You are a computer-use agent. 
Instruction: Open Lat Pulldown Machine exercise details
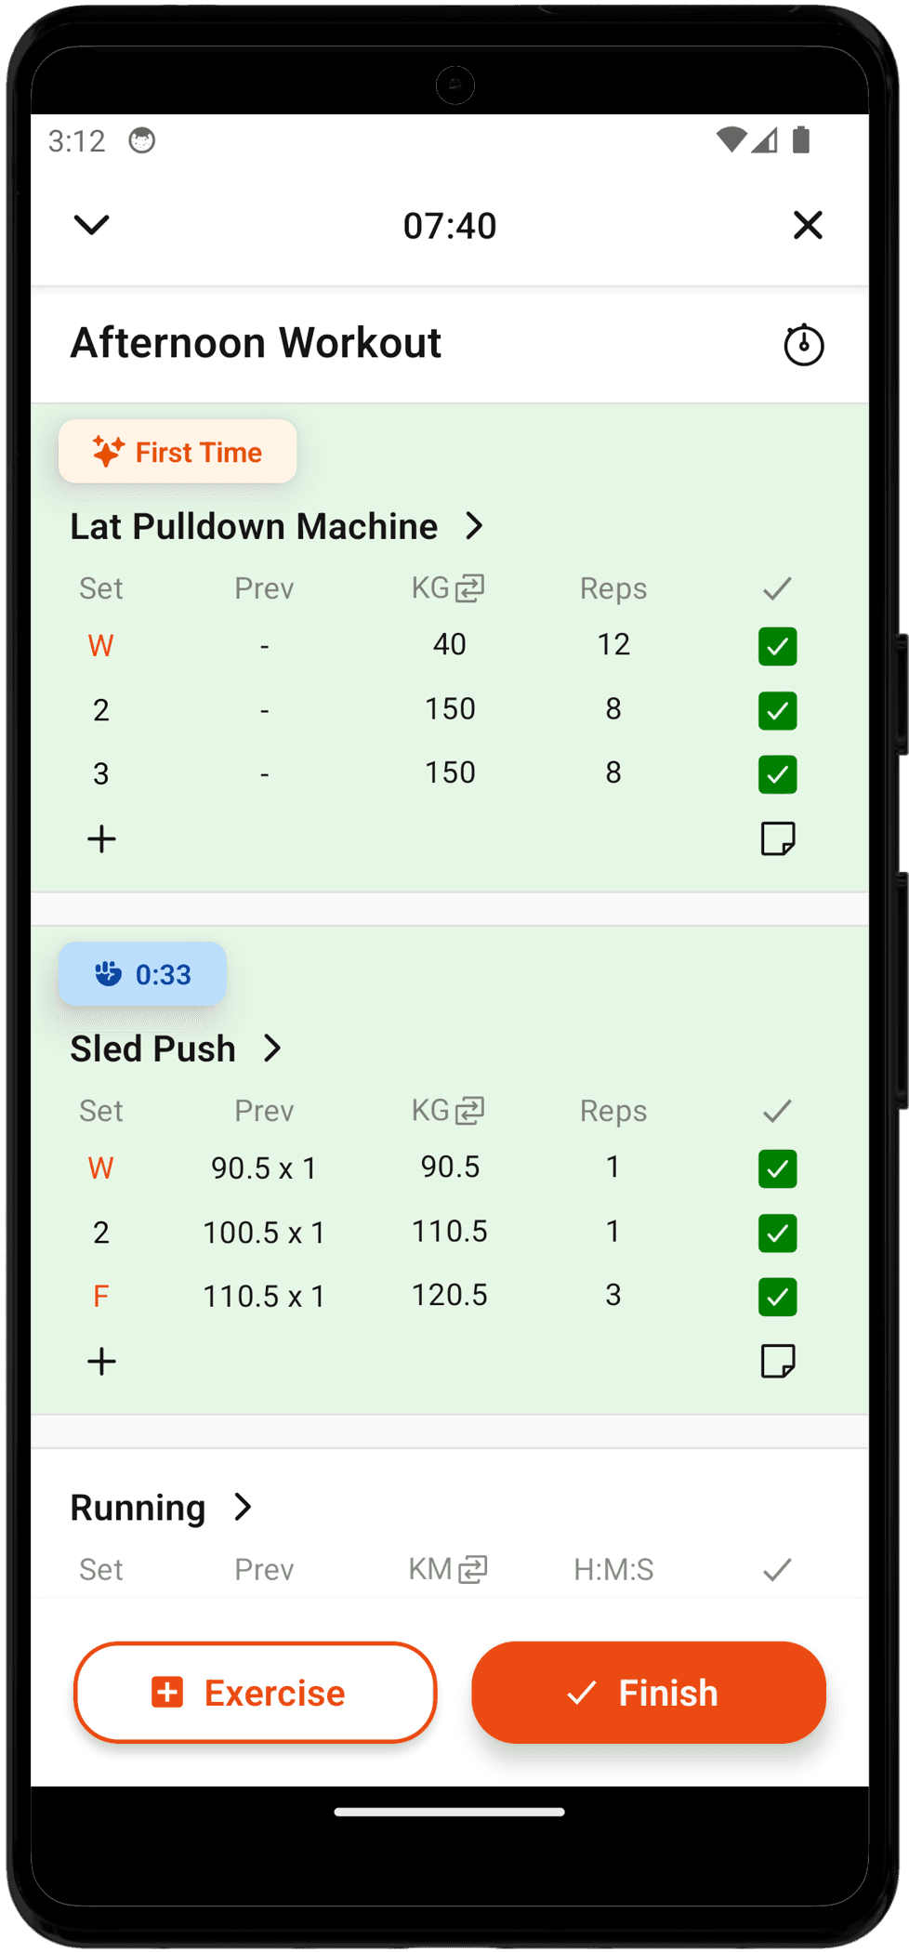pos(475,526)
